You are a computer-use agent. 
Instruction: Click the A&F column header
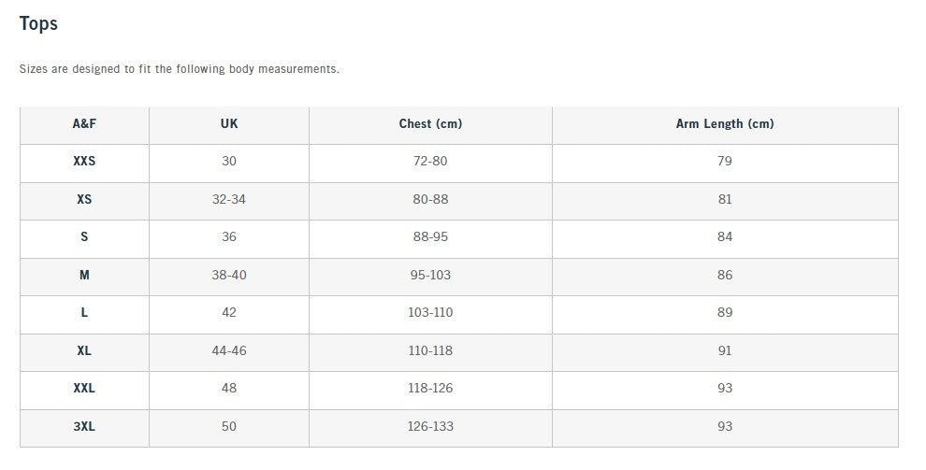click(84, 123)
